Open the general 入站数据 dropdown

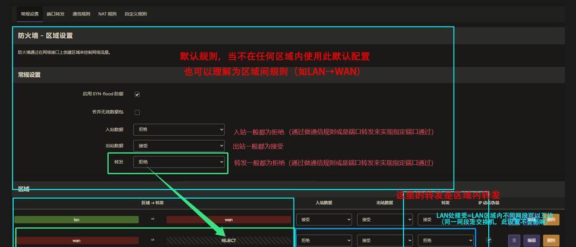pyautogui.click(x=179, y=130)
